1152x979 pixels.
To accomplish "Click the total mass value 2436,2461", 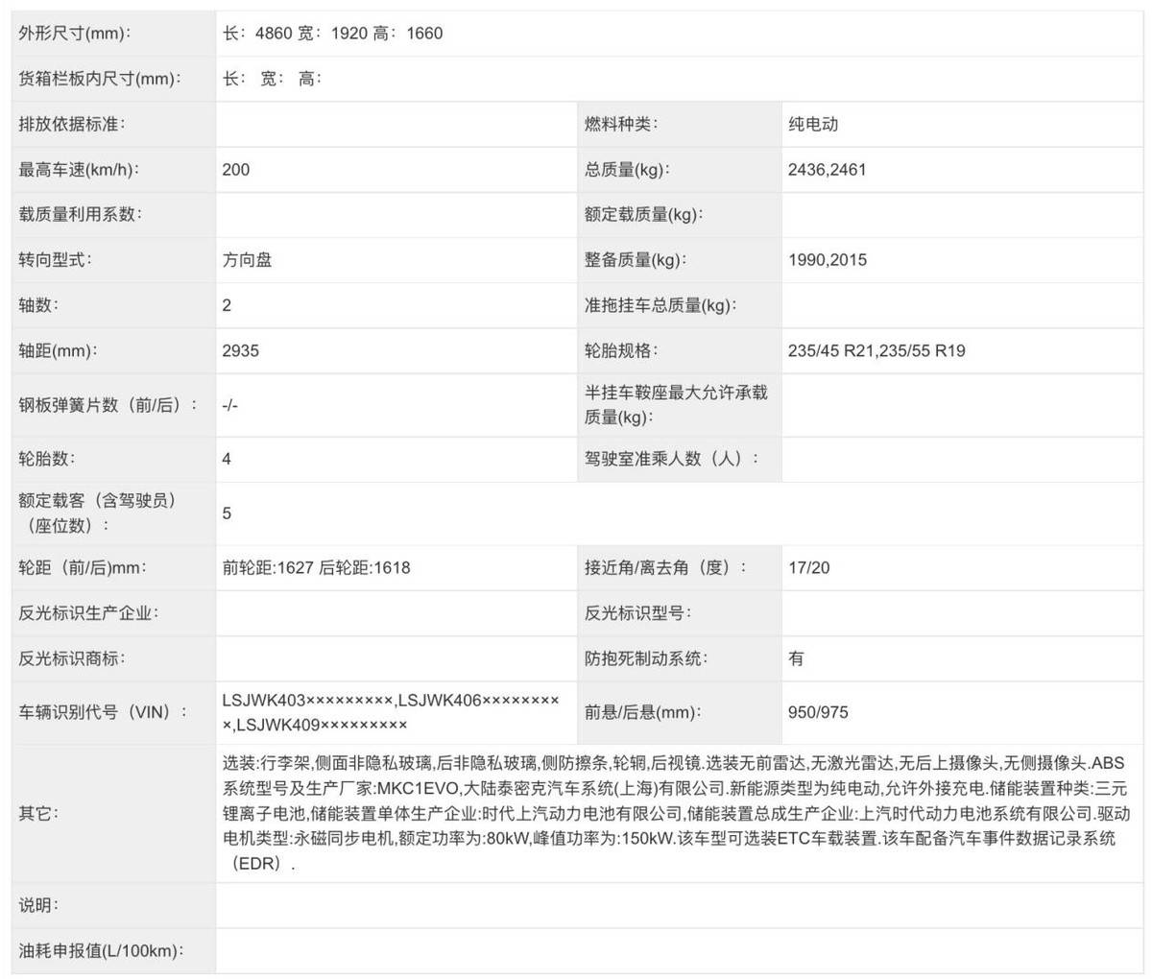I will click(x=827, y=170).
